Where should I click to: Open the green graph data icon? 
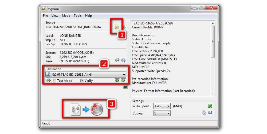(125, 87)
